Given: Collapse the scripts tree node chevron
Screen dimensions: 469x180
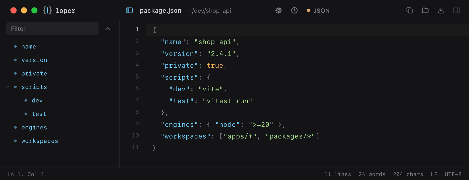Looking at the screenshot, I should tap(8, 87).
